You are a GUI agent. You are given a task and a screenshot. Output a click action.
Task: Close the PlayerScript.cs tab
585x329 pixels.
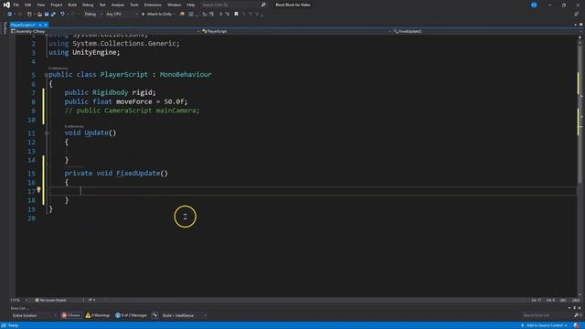46,25
